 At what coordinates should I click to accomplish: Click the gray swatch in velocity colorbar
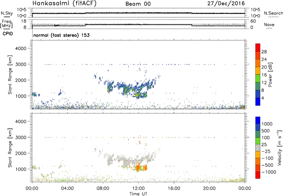(x=258, y=148)
